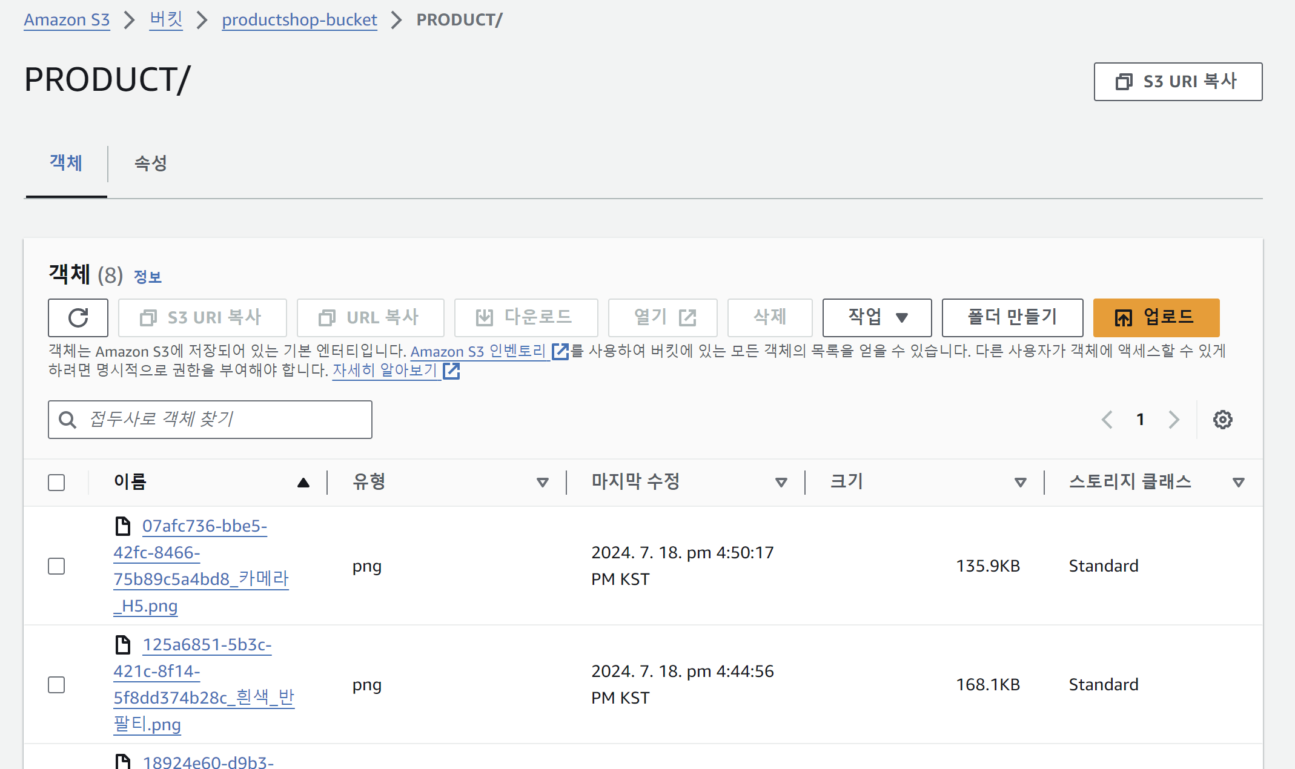
Task: Go to previous page chevron
Action: (1107, 420)
